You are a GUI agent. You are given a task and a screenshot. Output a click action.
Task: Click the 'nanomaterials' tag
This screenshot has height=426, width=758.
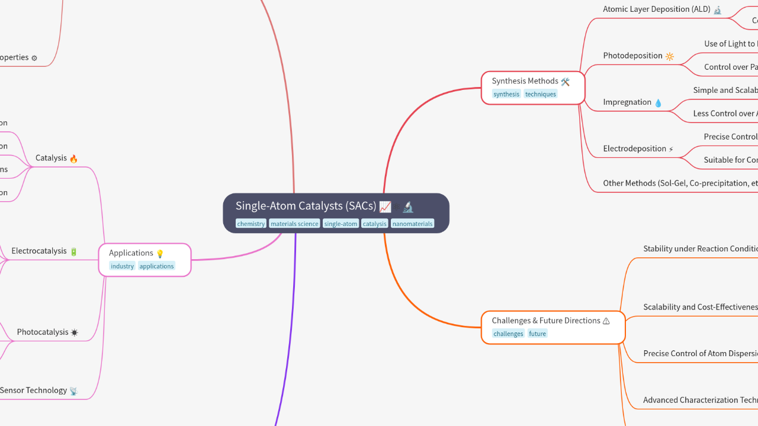point(413,224)
